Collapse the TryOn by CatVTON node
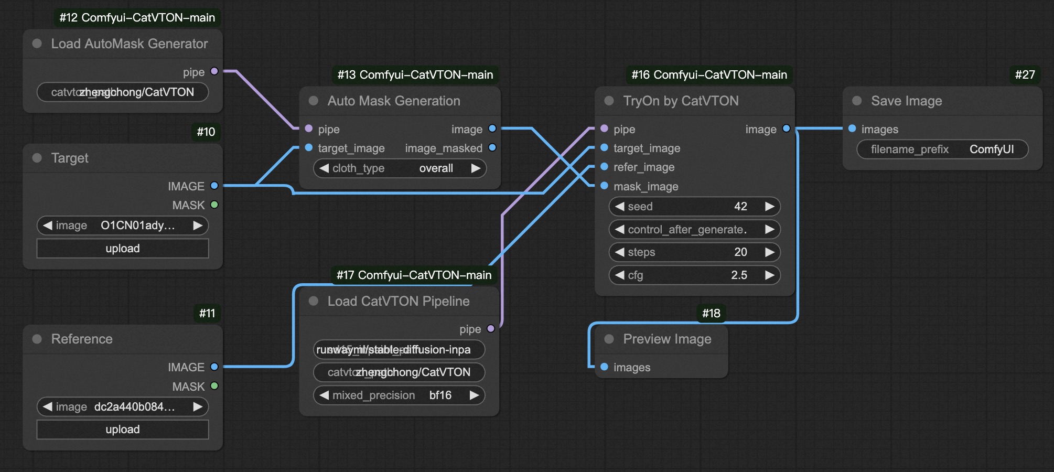The image size is (1054, 472). pyautogui.click(x=609, y=101)
